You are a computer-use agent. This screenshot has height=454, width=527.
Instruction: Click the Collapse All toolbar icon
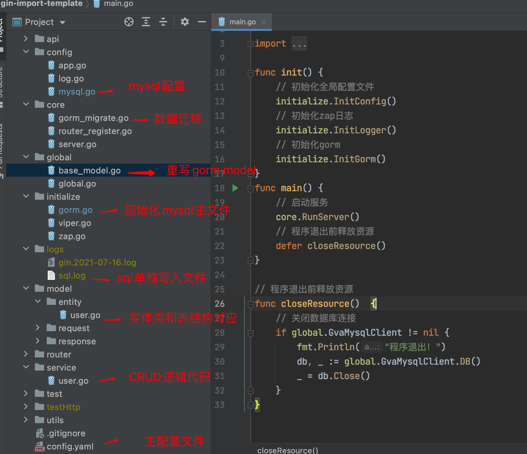pos(163,22)
